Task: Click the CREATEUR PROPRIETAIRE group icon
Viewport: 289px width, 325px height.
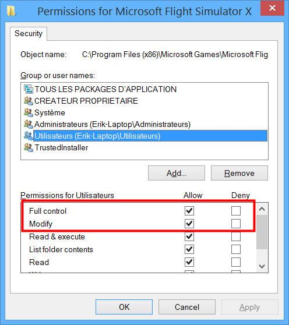Action: 28,101
